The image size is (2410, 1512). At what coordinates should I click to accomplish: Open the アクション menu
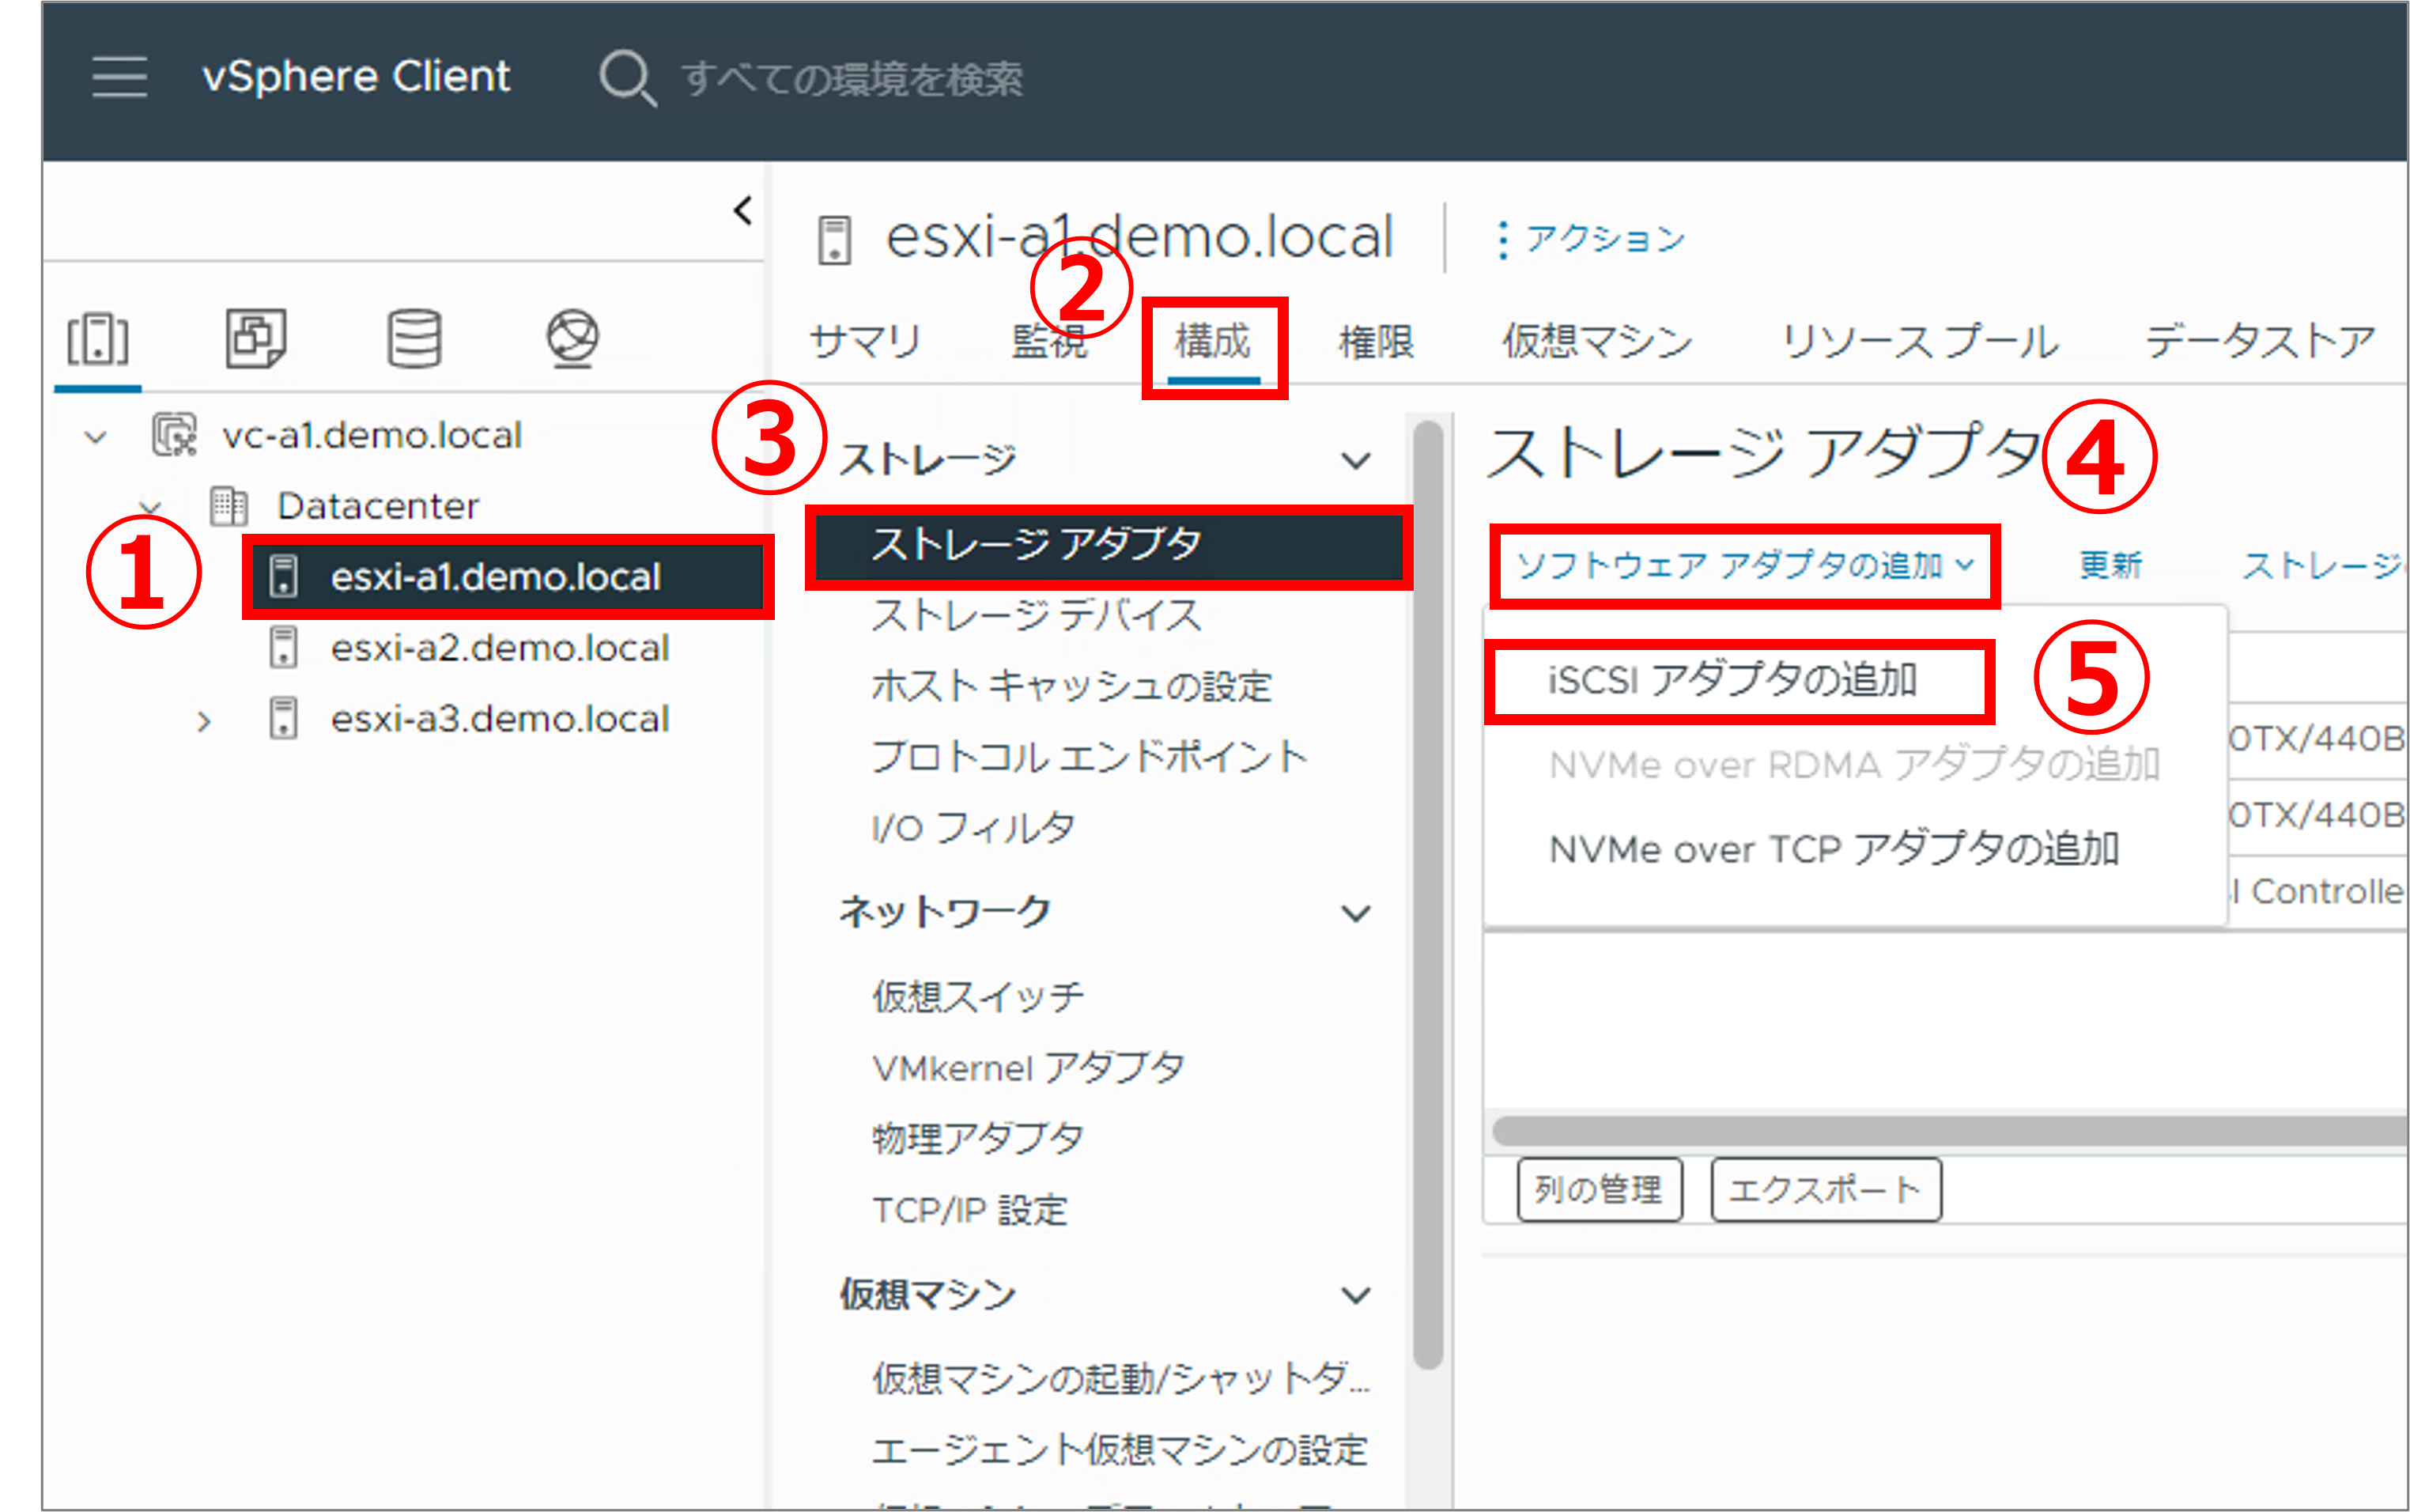coord(1592,239)
